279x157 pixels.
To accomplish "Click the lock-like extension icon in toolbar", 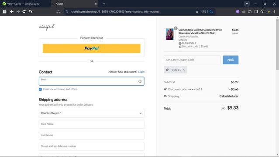I will point(244,11).
